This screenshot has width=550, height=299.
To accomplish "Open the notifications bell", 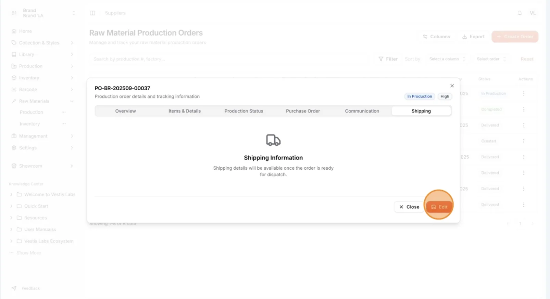I will pyautogui.click(x=520, y=13).
